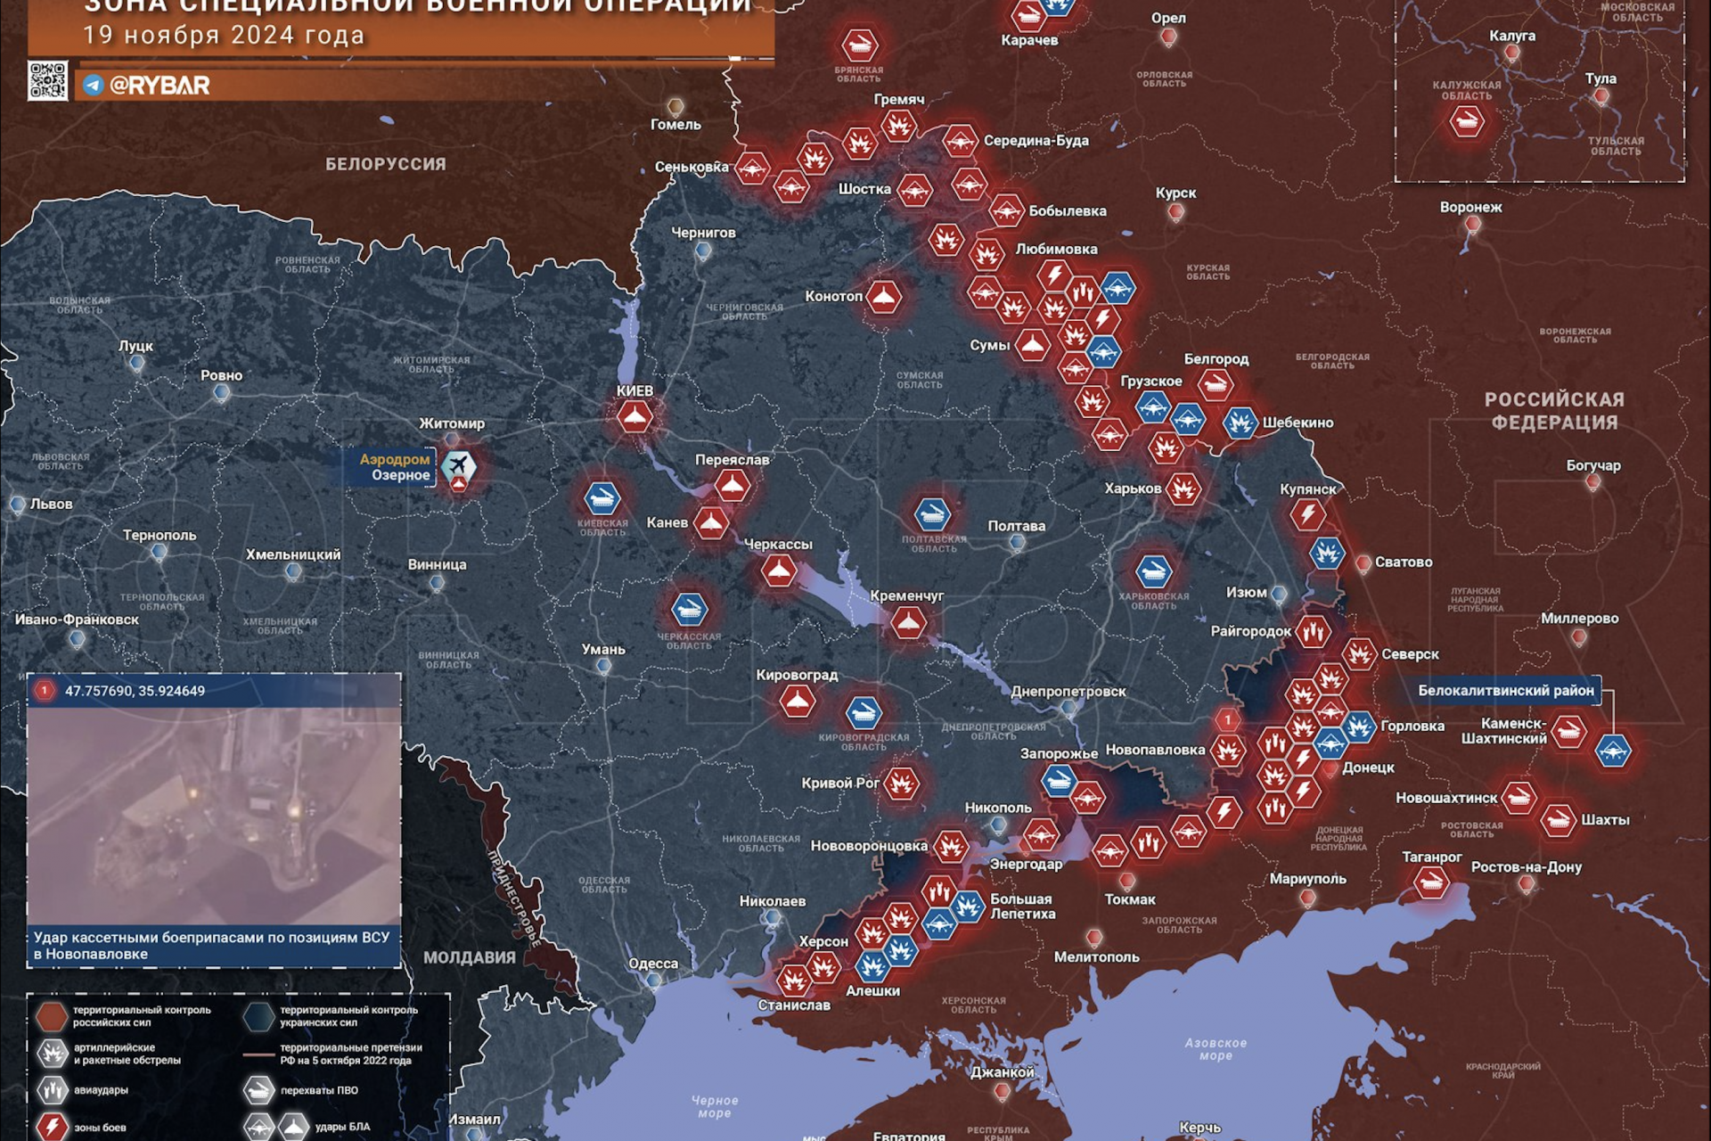Click the coordinates text 47.757690, 35.924649
Screen dimensions: 1711x1141
(135, 691)
